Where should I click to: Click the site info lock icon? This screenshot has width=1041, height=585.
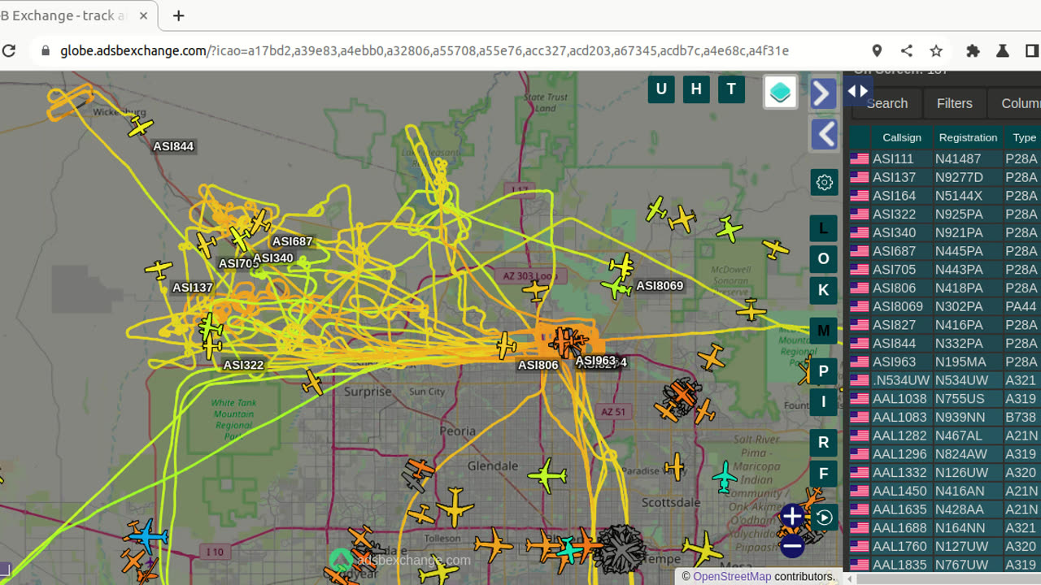[x=45, y=50]
